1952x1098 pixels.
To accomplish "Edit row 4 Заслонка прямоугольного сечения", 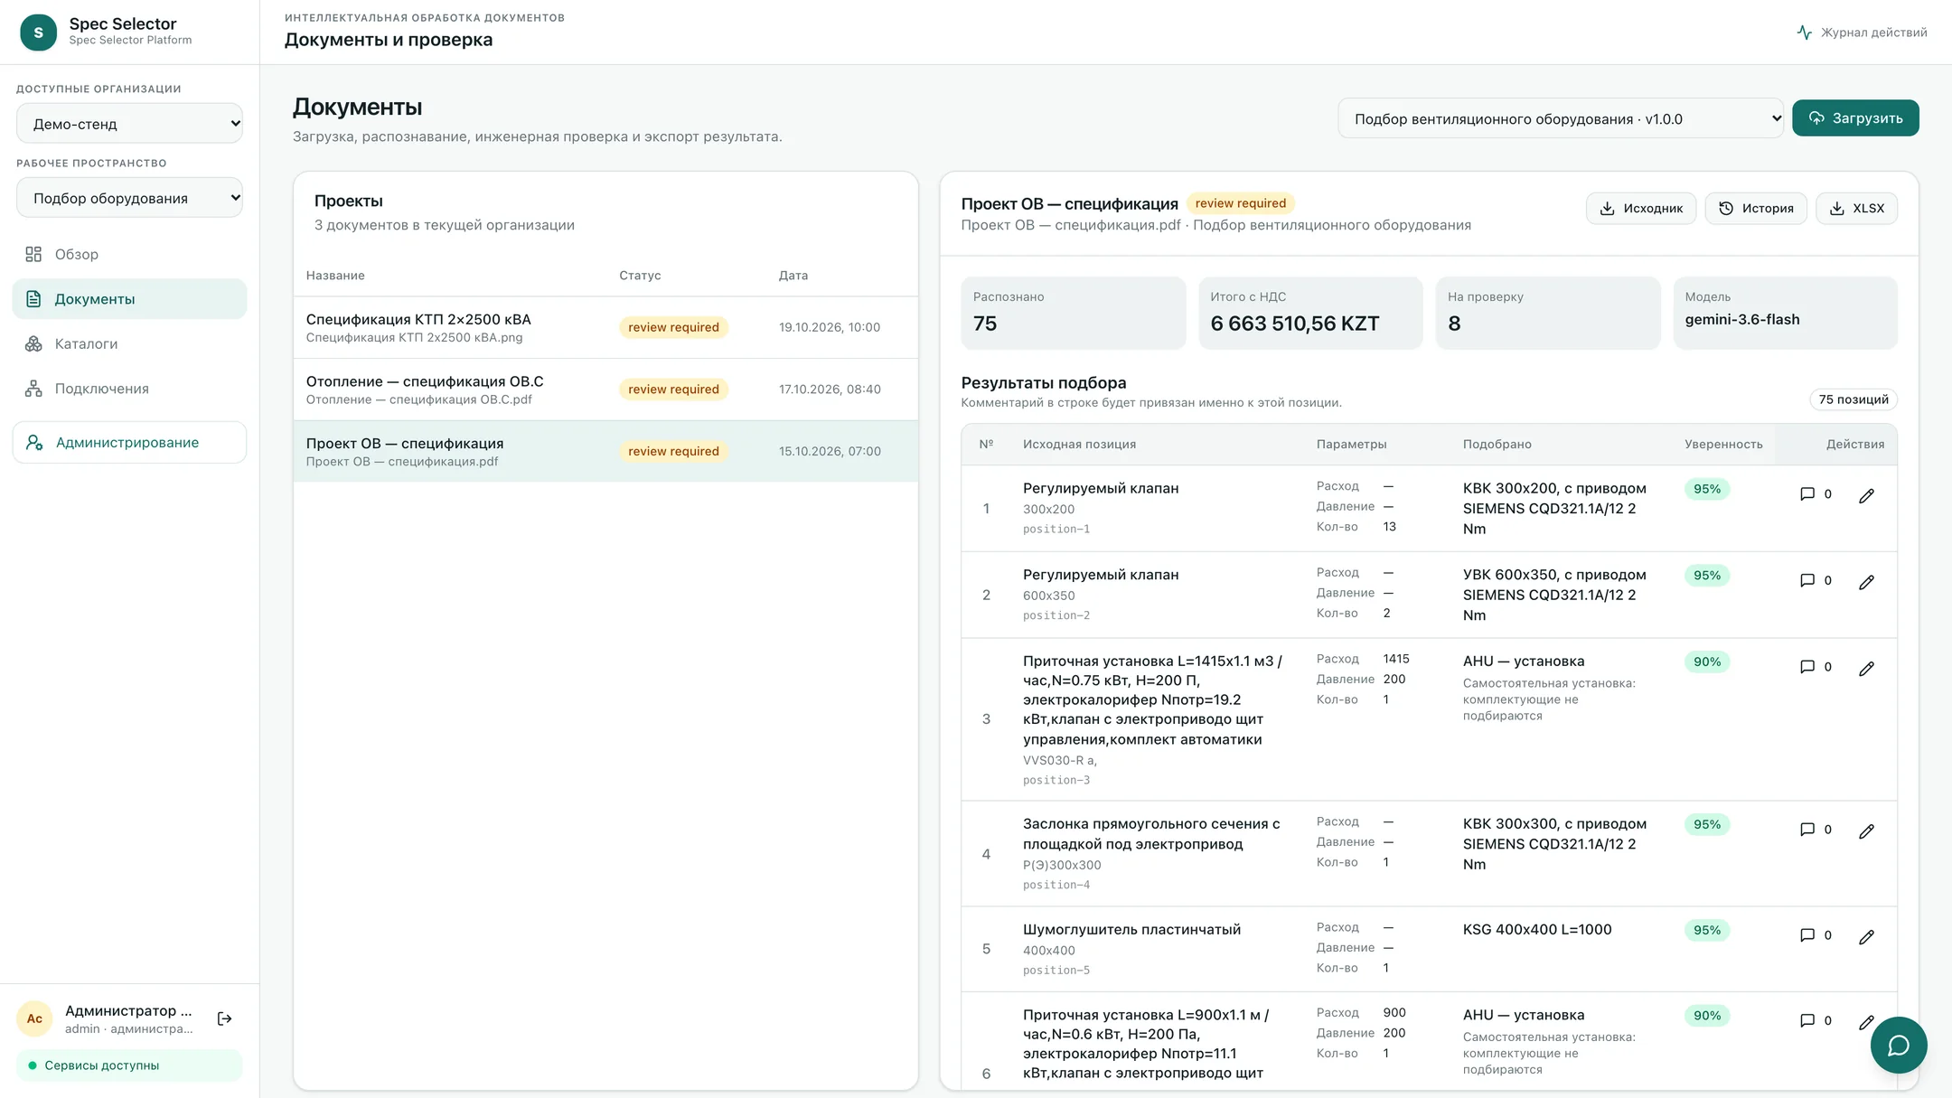I will [1866, 831].
